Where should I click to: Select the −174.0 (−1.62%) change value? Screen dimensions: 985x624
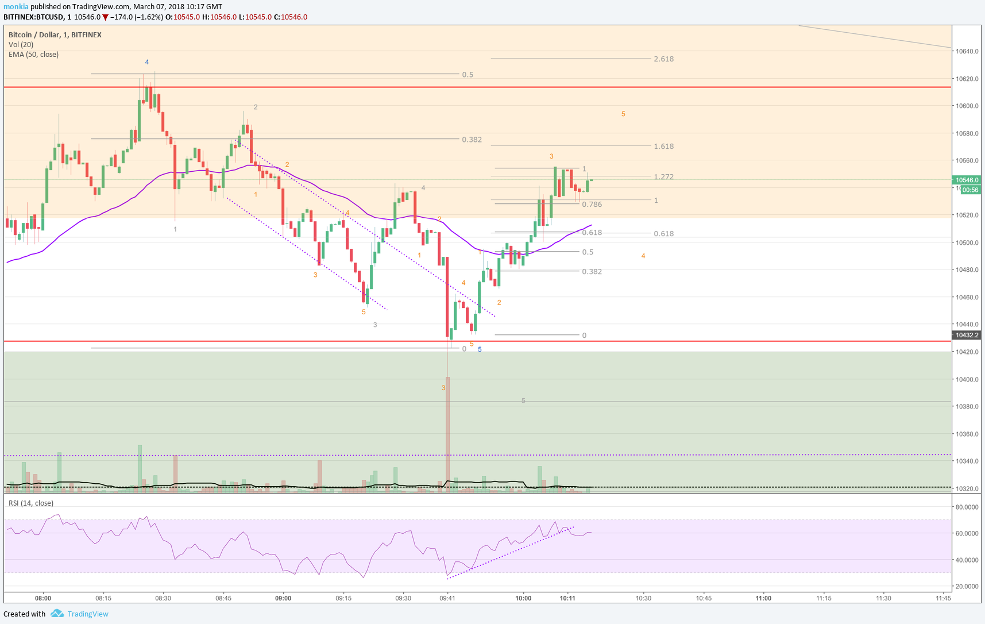click(137, 17)
